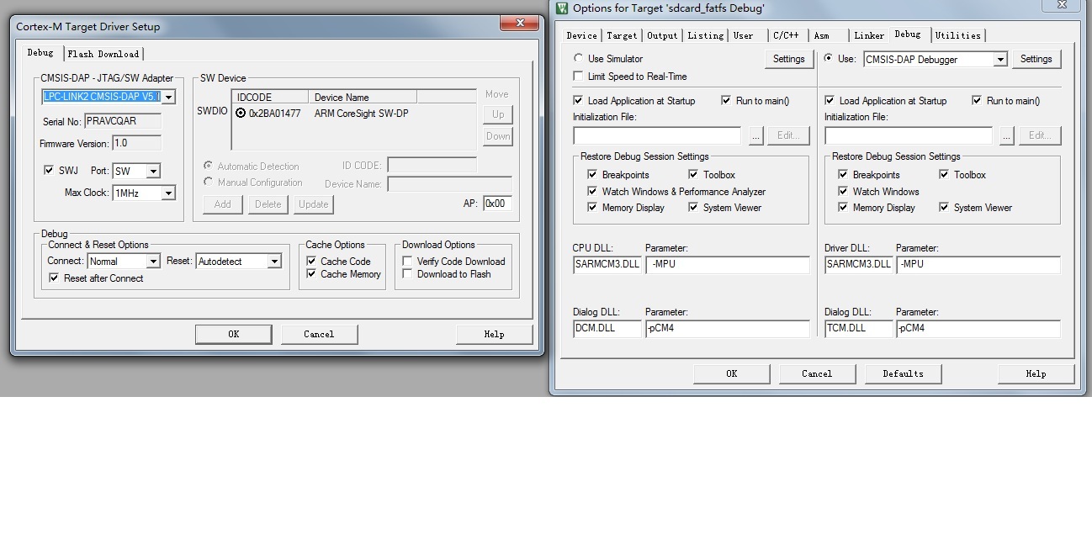
Task: Click CPU DLL Parameter -MPU field
Action: 727,265
